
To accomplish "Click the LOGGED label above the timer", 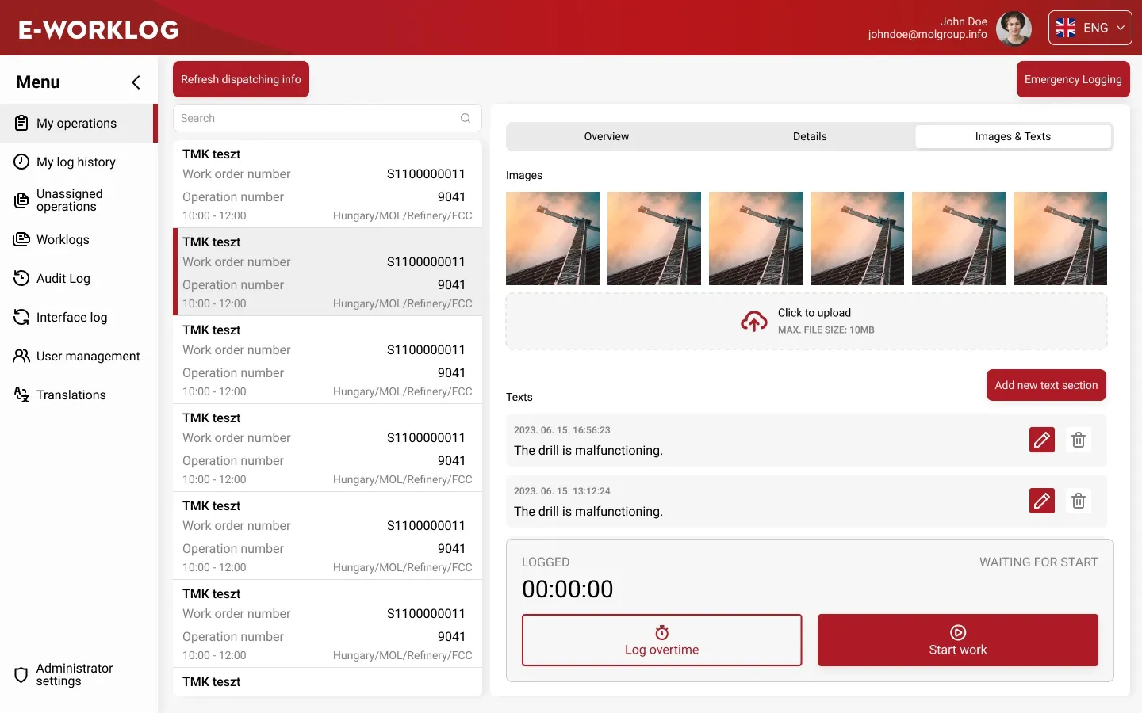I will 546,562.
